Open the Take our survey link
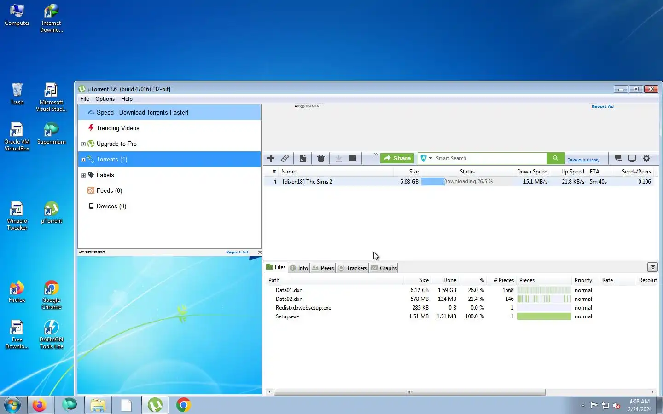Viewport: 663px width, 414px height. point(583,160)
